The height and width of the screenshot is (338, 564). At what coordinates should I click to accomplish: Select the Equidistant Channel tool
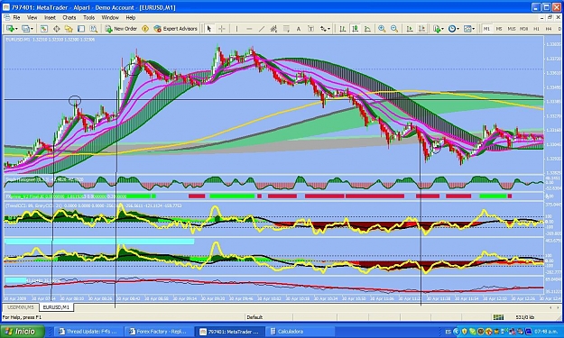[273, 29]
